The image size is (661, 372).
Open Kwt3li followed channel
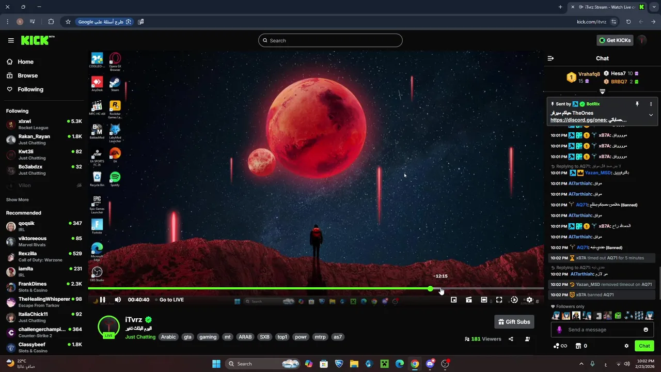[44, 154]
